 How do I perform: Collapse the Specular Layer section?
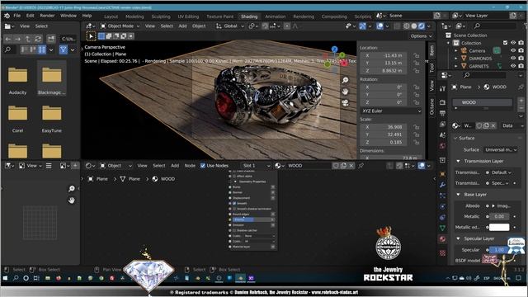click(458, 238)
